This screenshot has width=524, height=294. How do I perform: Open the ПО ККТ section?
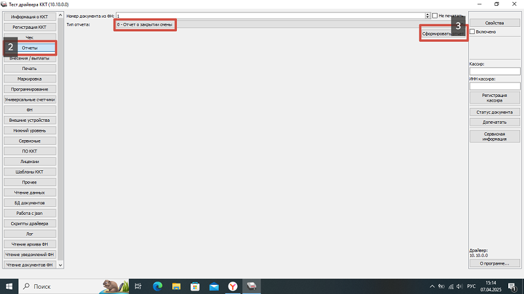29,151
